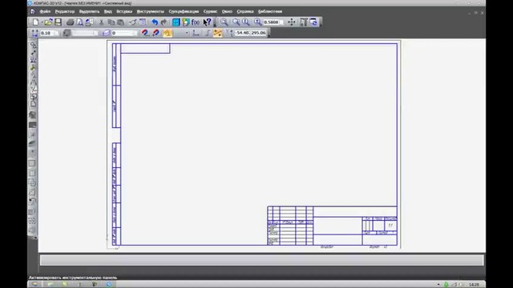Click the zoom scale field showing 0.5808

point(273,22)
